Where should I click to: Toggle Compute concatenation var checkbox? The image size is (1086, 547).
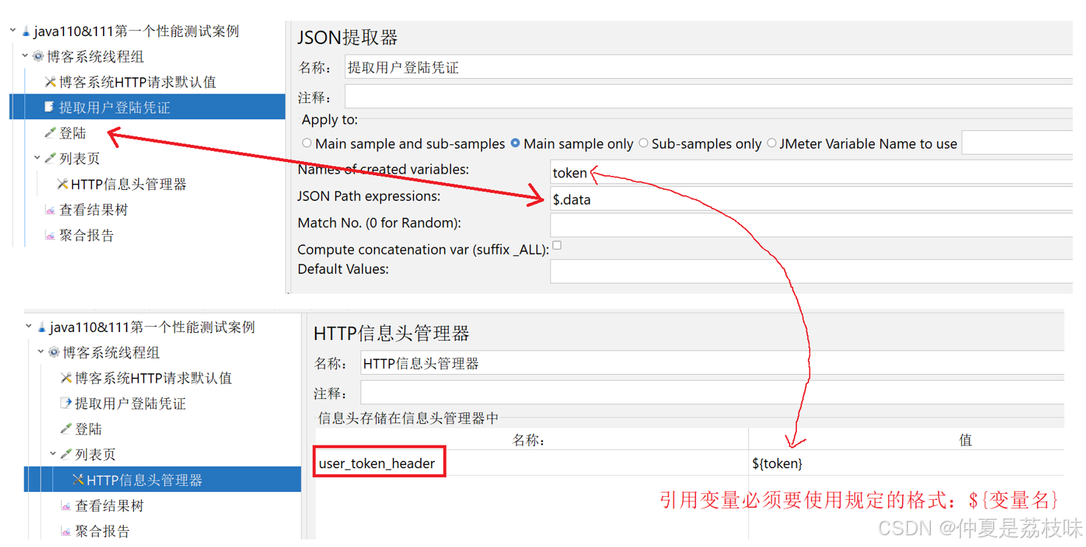click(x=557, y=246)
